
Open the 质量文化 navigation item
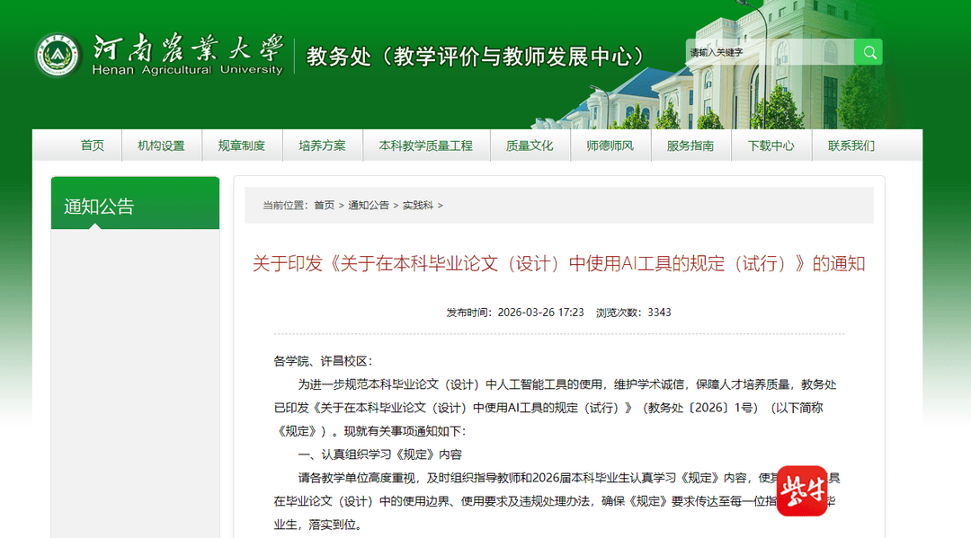click(530, 145)
